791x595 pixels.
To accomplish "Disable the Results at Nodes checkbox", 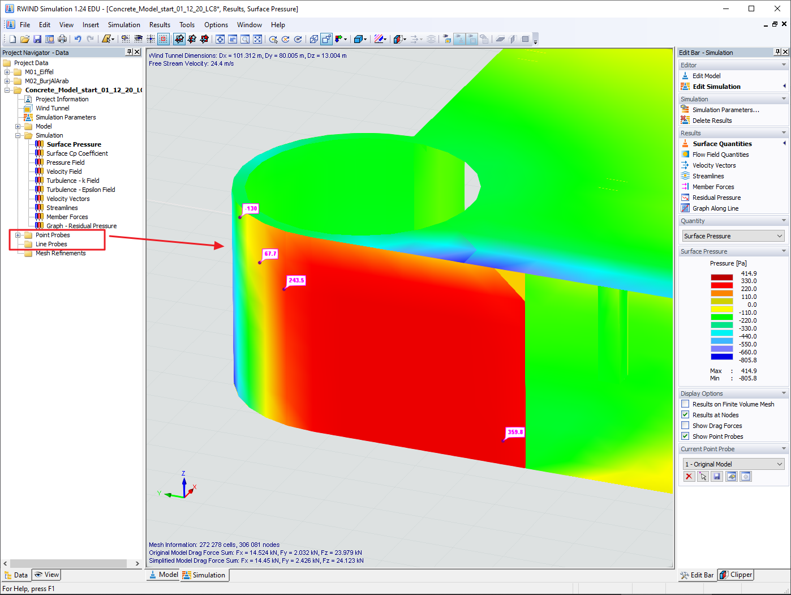I will pyautogui.click(x=685, y=414).
